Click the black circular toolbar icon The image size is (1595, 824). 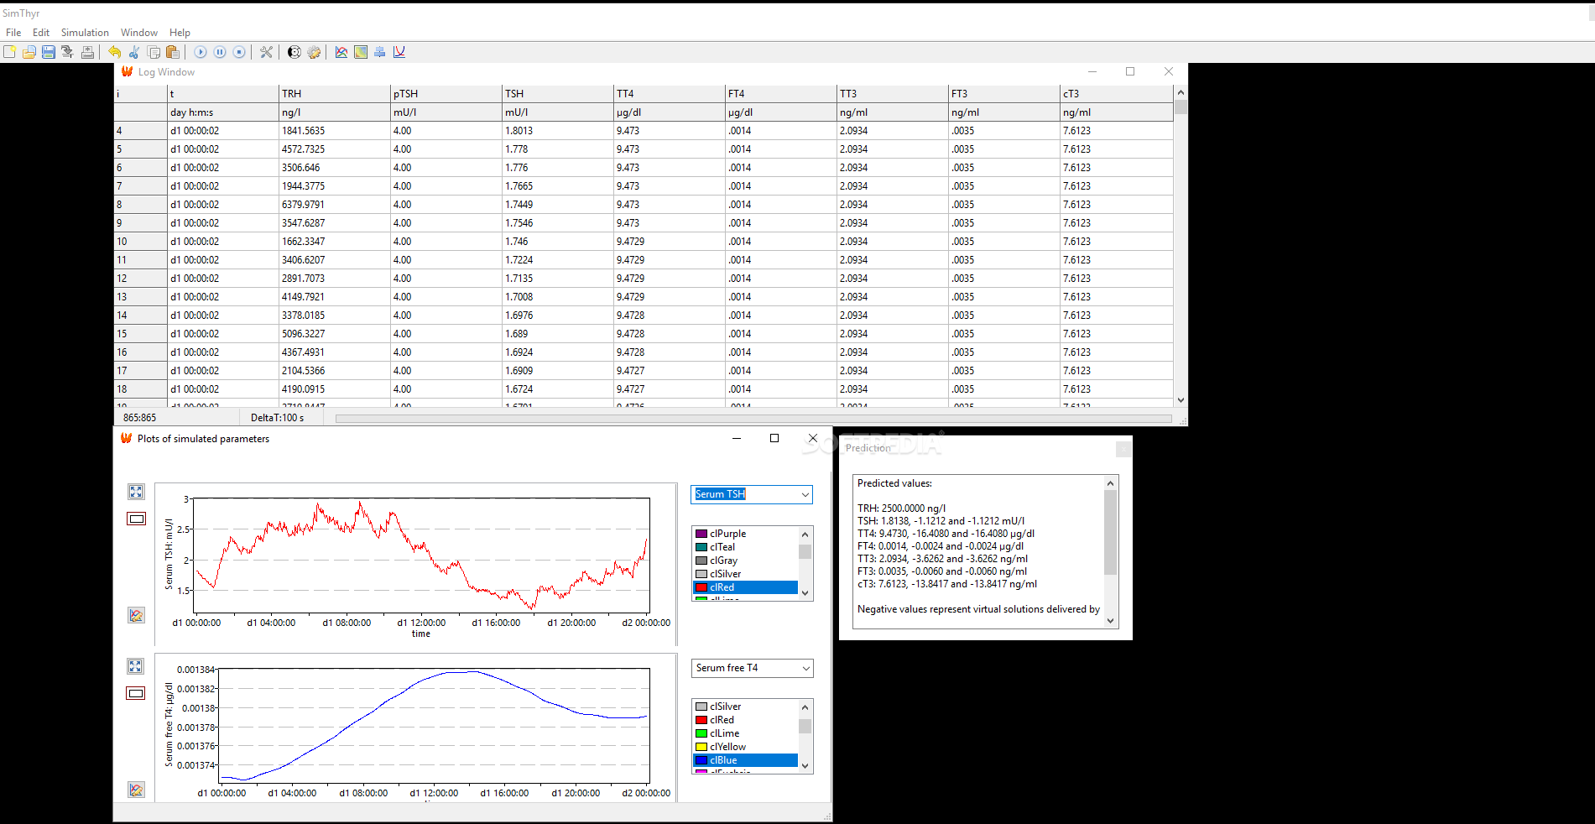pos(295,52)
